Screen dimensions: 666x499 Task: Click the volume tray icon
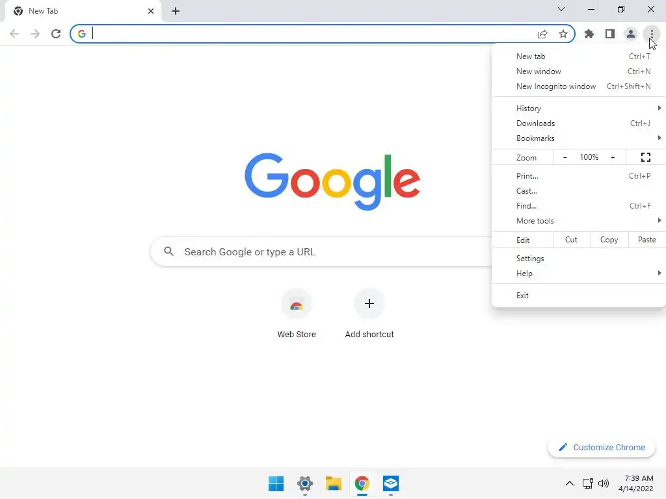click(x=603, y=483)
